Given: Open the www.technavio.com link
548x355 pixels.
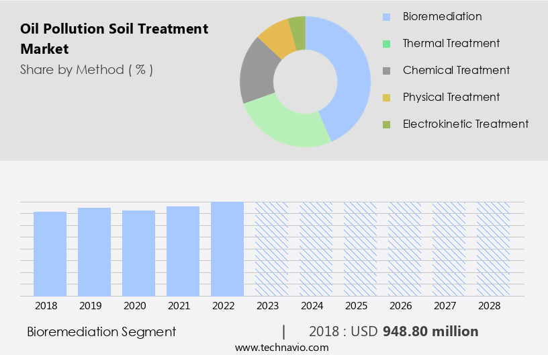Looking at the screenshot, I should [282, 347].
